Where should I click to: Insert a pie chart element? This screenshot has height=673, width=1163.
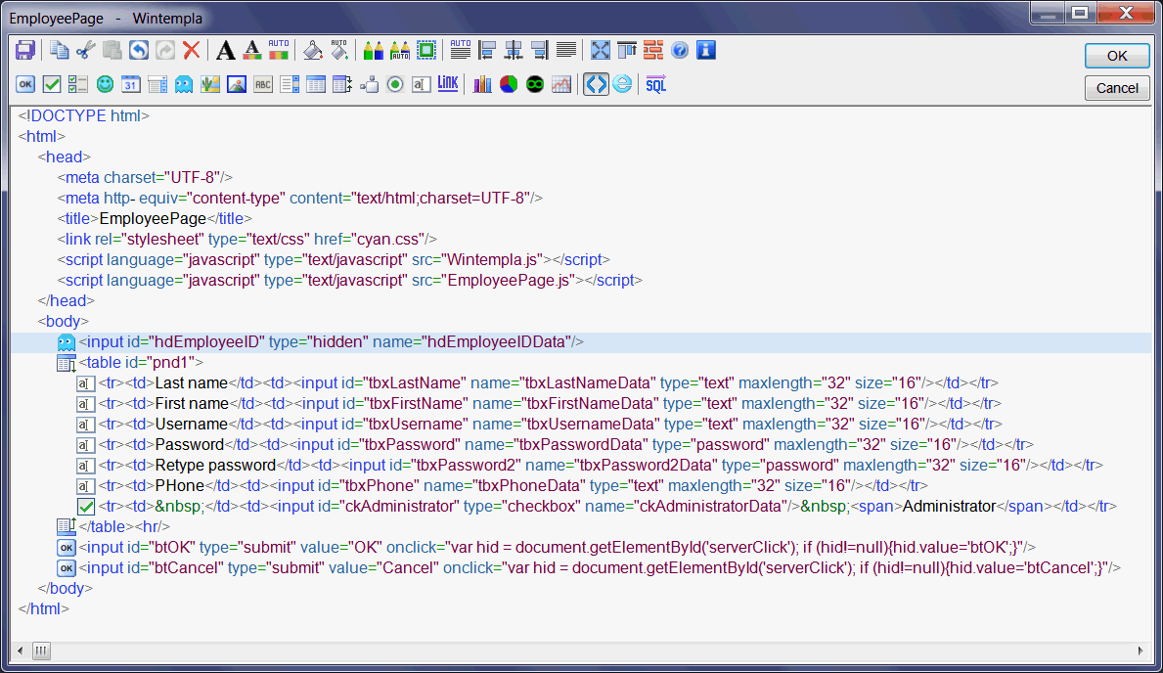pyautogui.click(x=509, y=84)
